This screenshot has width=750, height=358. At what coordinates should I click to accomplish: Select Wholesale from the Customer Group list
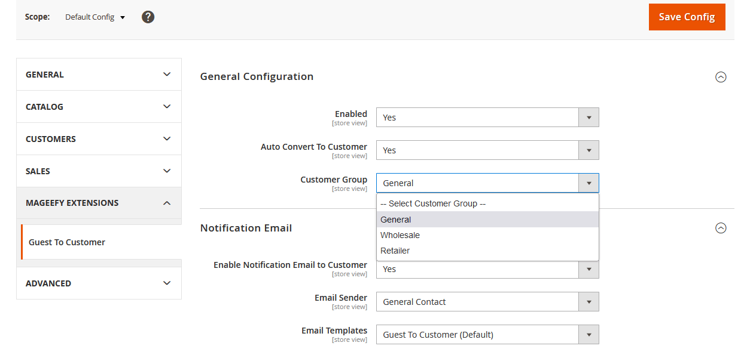pyautogui.click(x=400, y=234)
